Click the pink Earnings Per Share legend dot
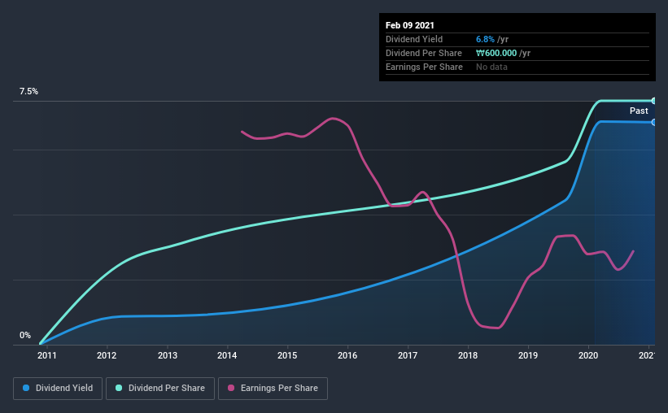 point(231,388)
